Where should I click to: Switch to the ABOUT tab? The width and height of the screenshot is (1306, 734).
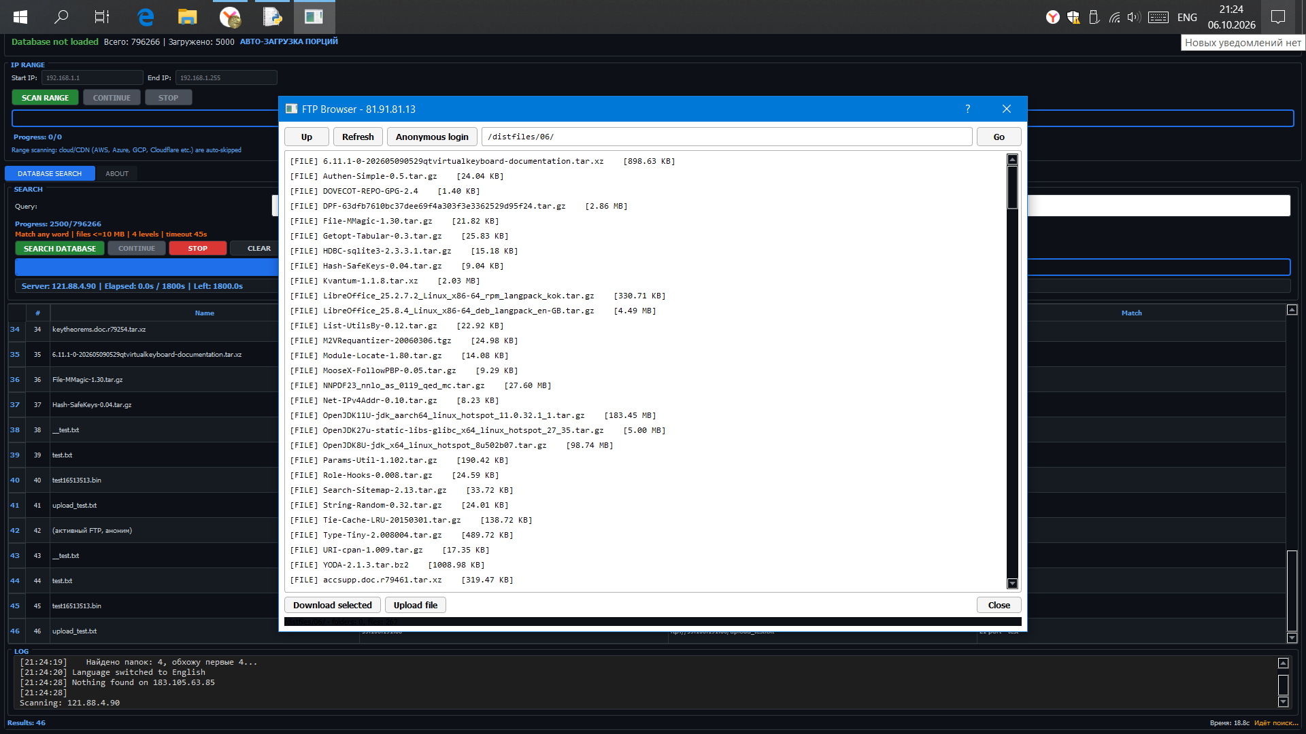[x=117, y=173]
